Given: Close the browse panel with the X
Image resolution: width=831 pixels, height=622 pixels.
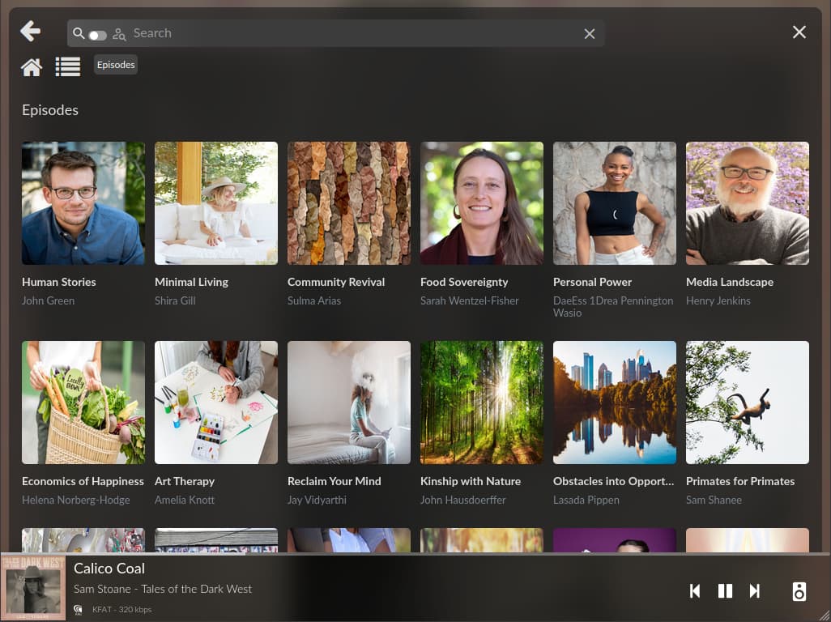Looking at the screenshot, I should click(799, 32).
